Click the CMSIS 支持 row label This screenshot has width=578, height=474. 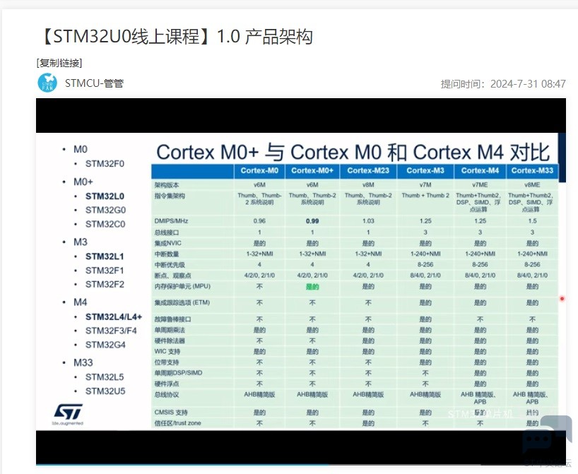[171, 413]
